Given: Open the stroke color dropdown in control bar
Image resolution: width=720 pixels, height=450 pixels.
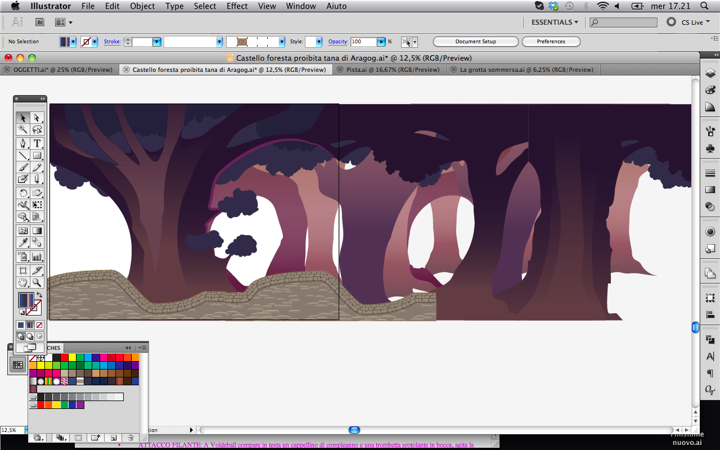Looking at the screenshot, I should coord(94,42).
